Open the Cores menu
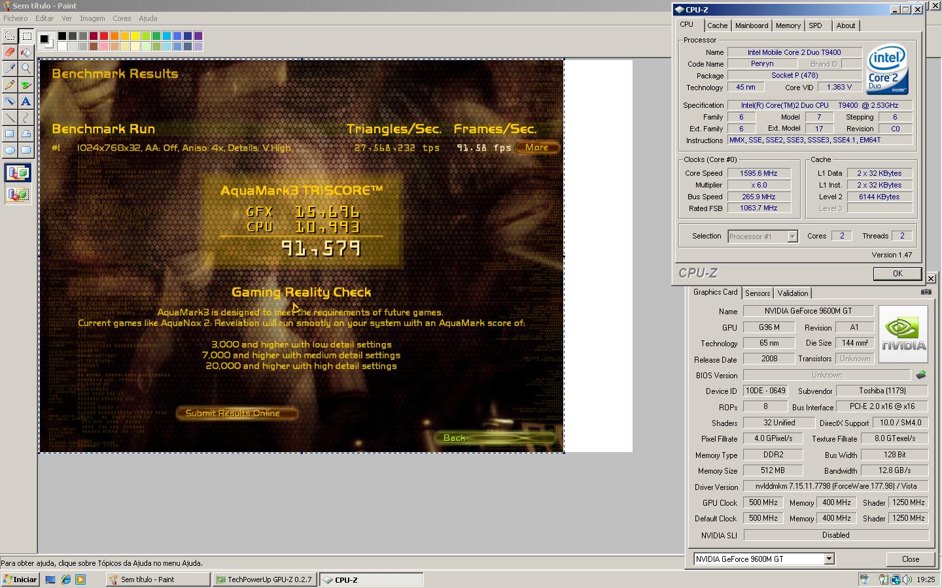 pos(122,18)
